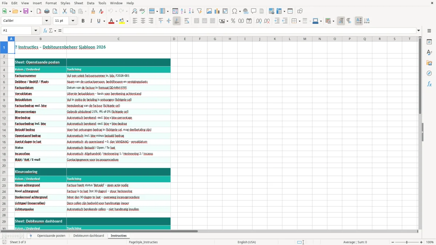The width and height of the screenshot is (436, 245).
Task: Toggle Left-to-Right paragraph direction
Action: coord(341,21)
